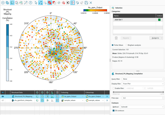Image resolution: width=165 pixels, height=115 pixels.
Task: Click Joint Set 1 green colour swatch
Action: (159, 19)
